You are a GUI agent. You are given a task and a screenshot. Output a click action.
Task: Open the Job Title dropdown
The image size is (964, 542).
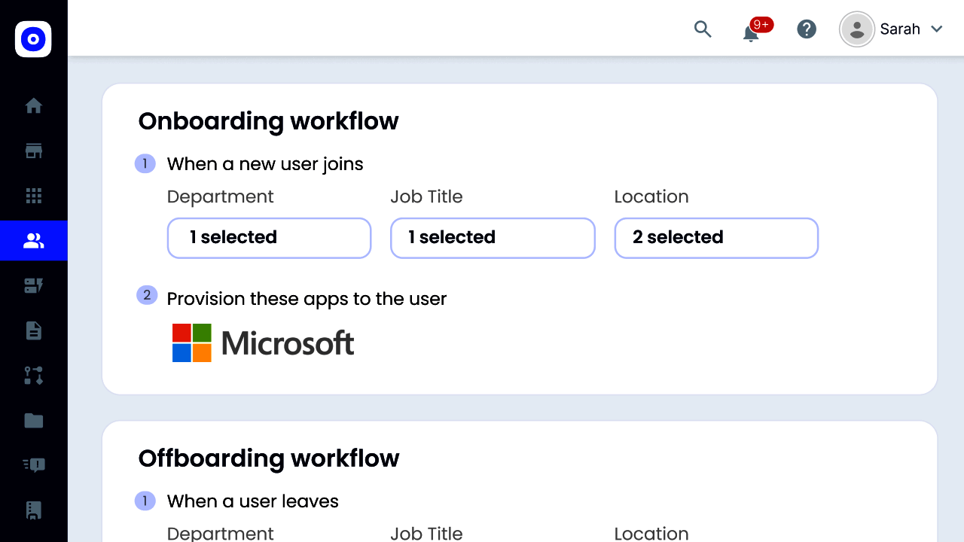coord(493,238)
